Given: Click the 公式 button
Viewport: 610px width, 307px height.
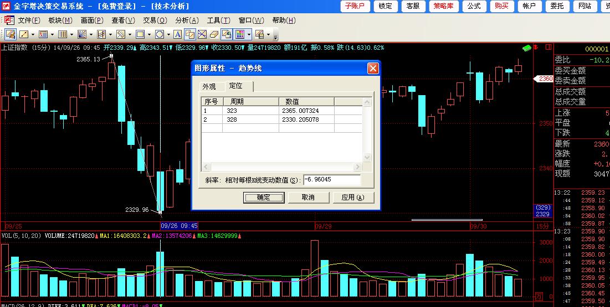Looking at the screenshot, I should point(474,6).
